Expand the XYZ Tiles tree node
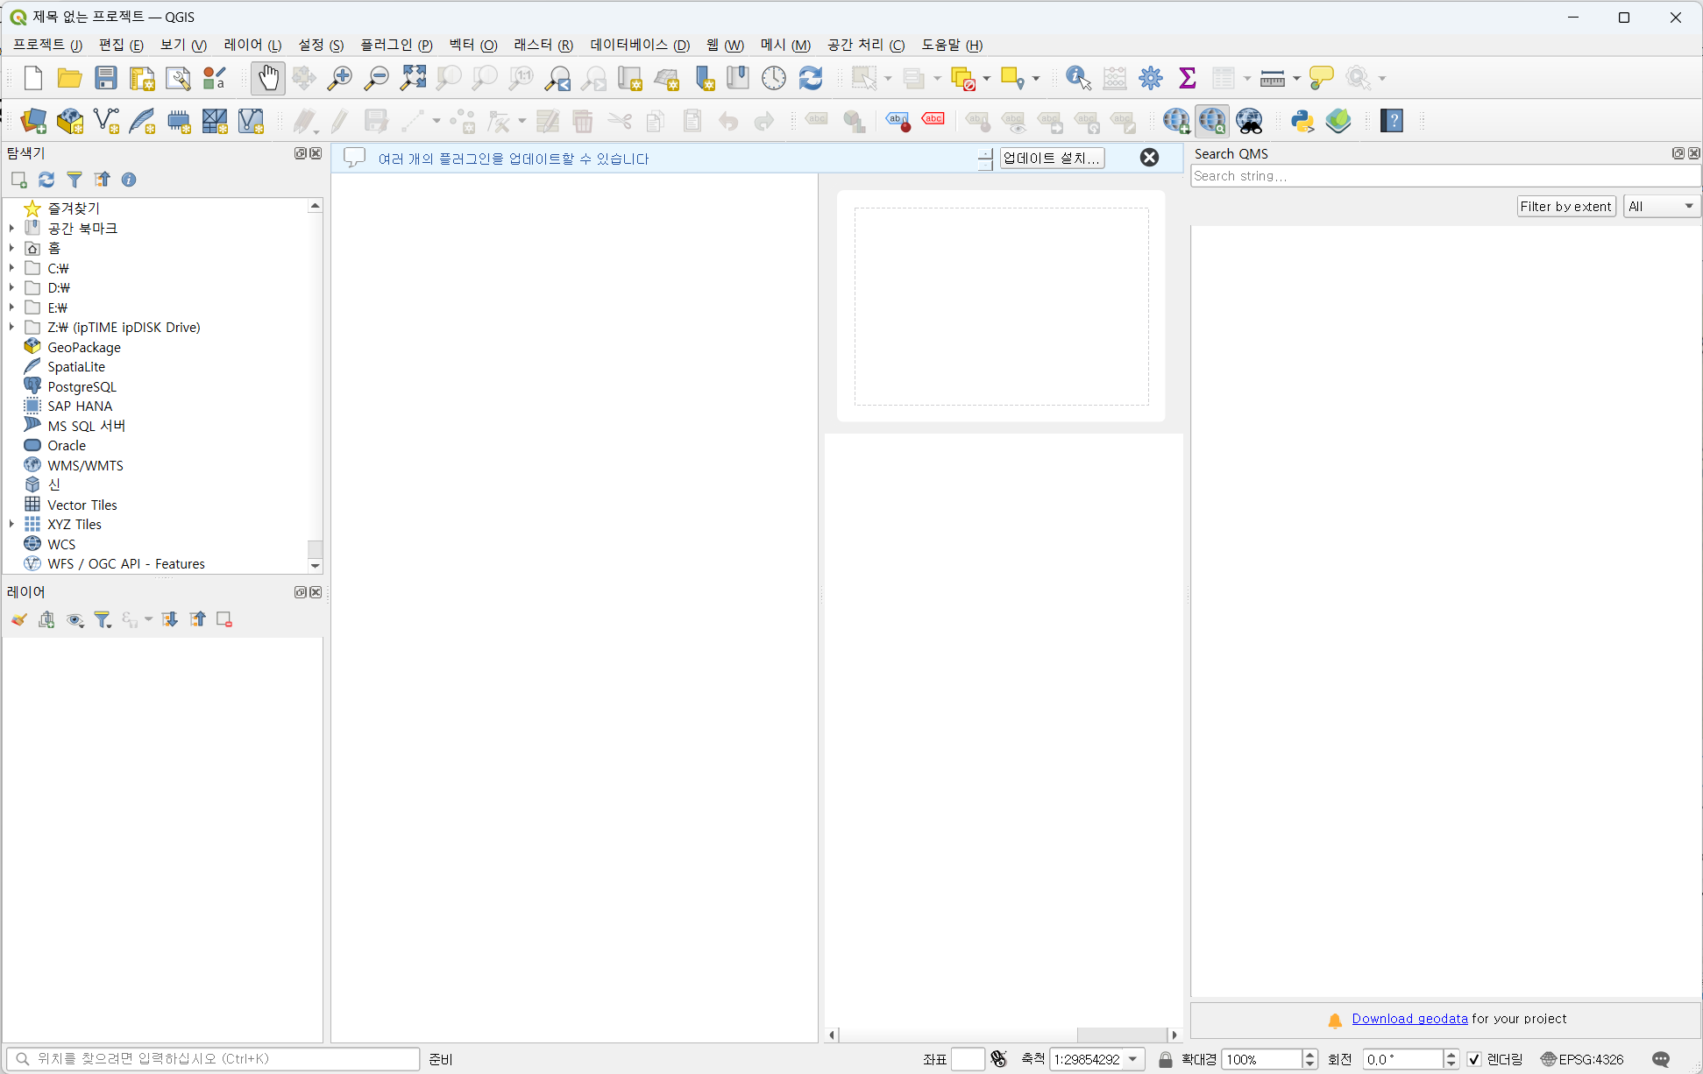Screen dimensions: 1703x1074 coord(11,524)
